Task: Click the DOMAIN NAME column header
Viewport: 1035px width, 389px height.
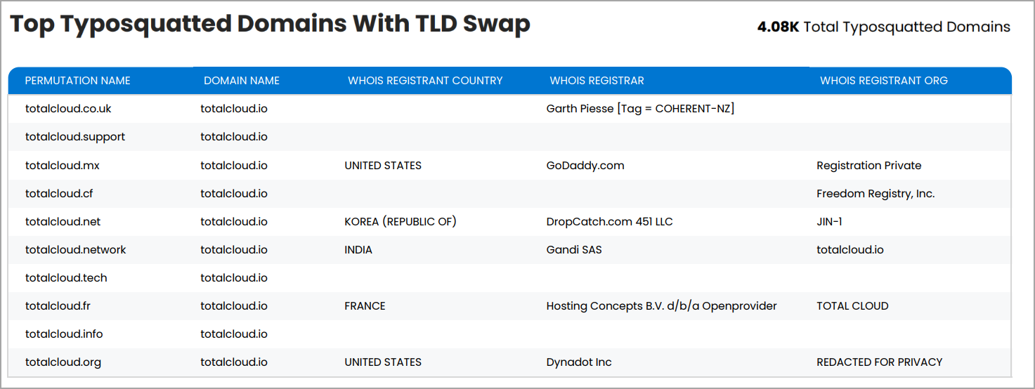Action: point(242,81)
